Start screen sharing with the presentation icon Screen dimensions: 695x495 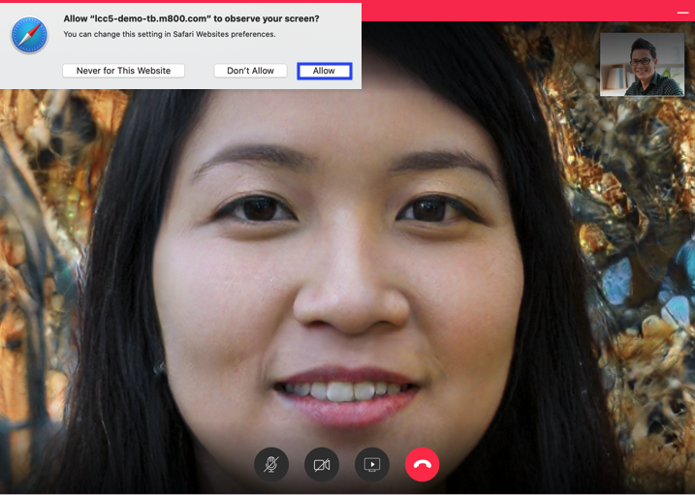(372, 464)
